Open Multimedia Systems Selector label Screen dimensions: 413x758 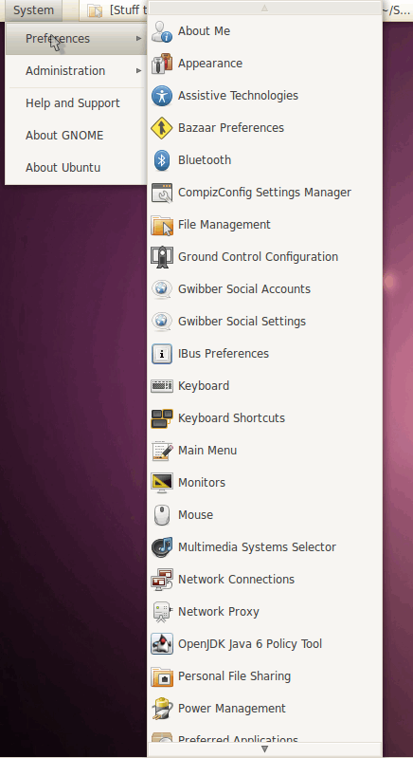pyautogui.click(x=257, y=547)
